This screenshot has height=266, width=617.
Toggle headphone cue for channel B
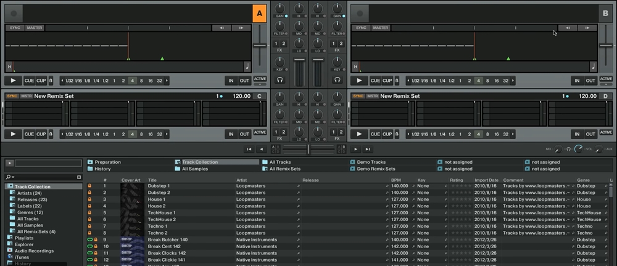[x=337, y=80]
